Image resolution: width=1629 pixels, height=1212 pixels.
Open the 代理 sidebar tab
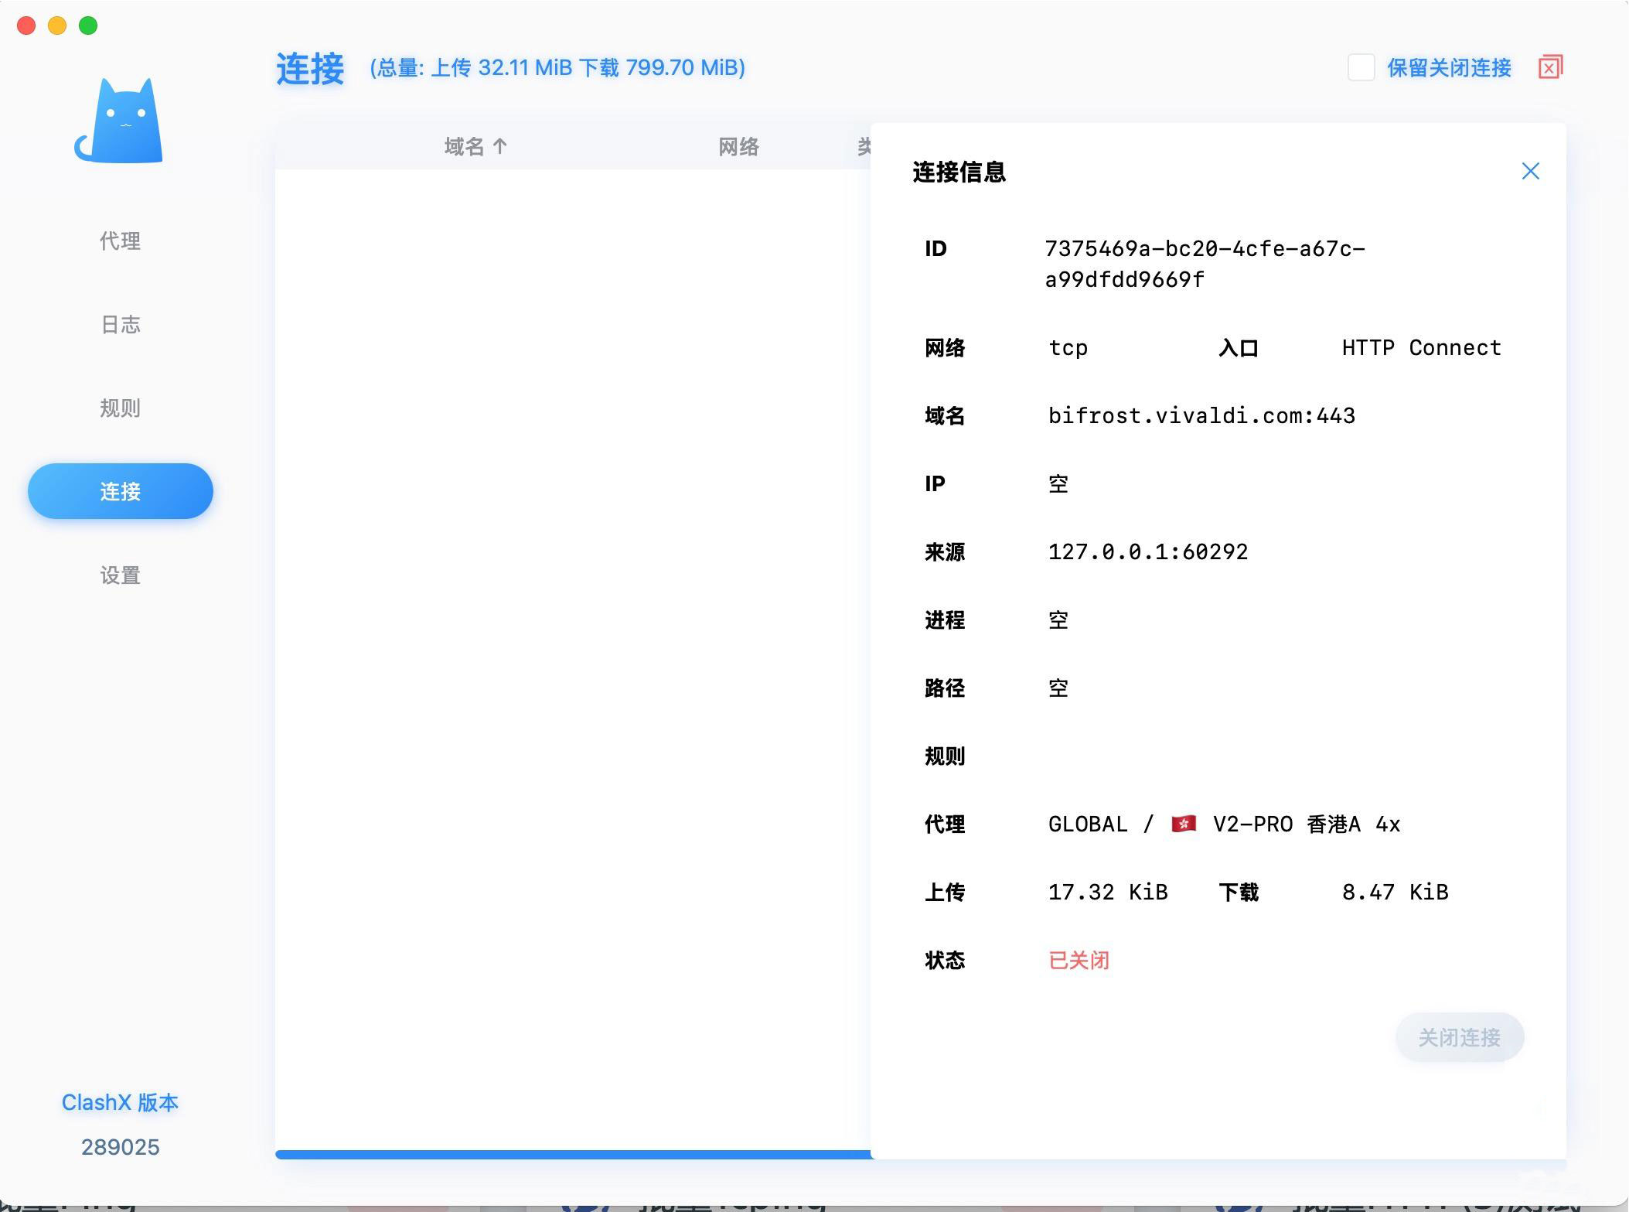coord(120,241)
